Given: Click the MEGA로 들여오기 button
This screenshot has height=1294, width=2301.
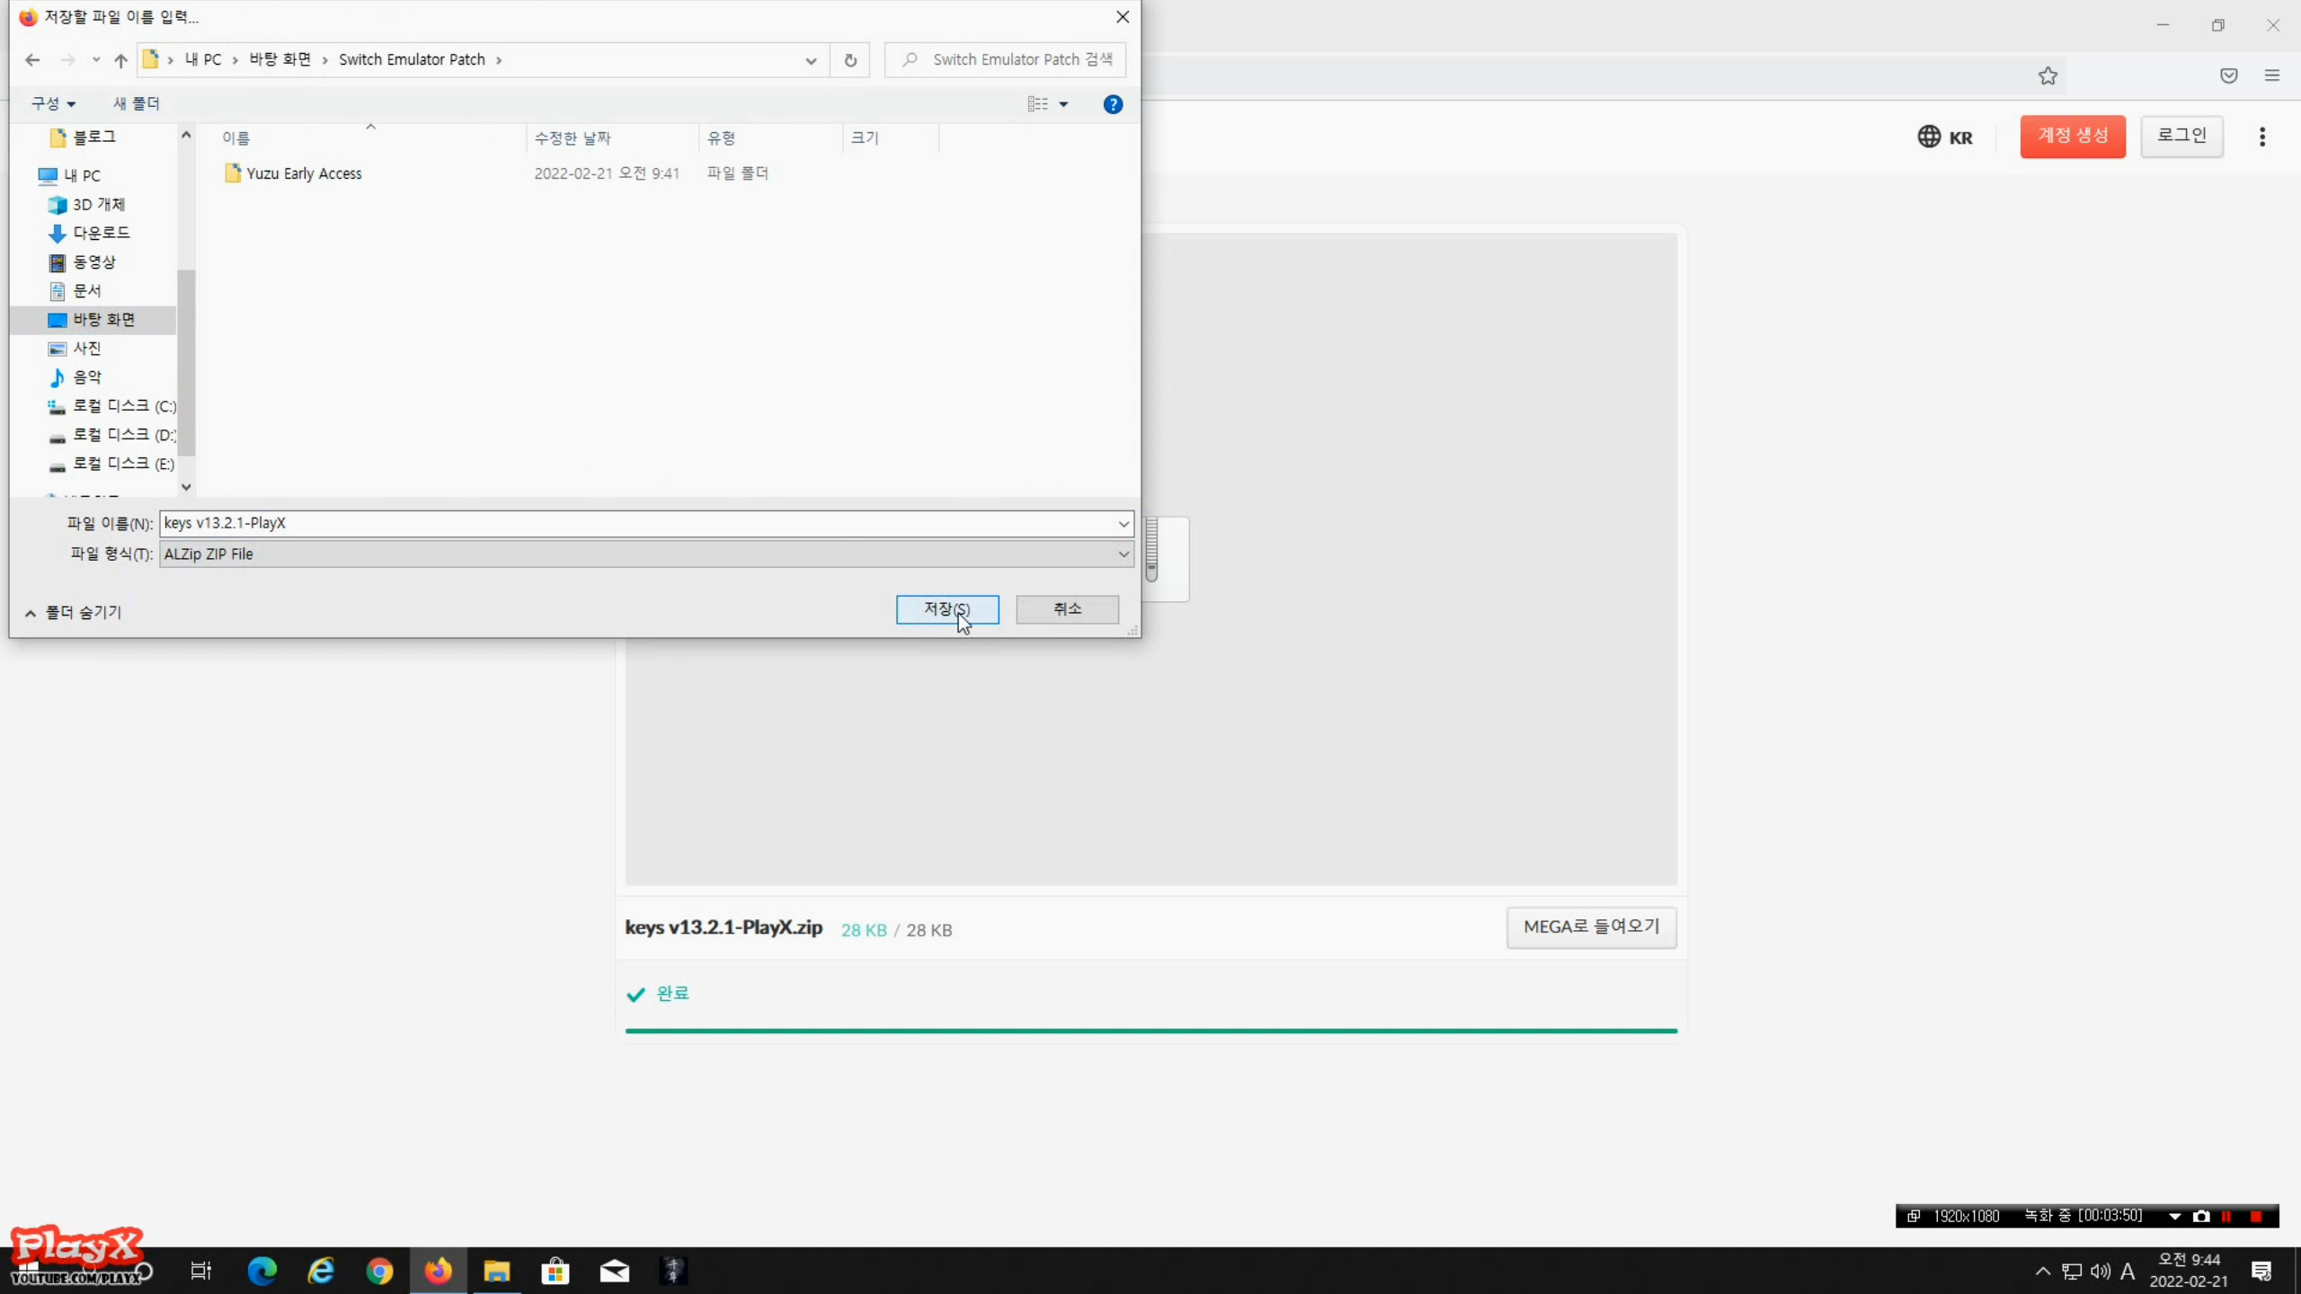Looking at the screenshot, I should pos(1591,926).
